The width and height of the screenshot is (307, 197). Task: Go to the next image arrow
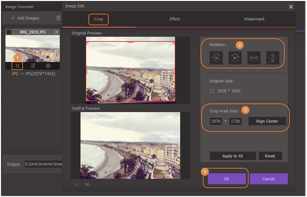87,184
